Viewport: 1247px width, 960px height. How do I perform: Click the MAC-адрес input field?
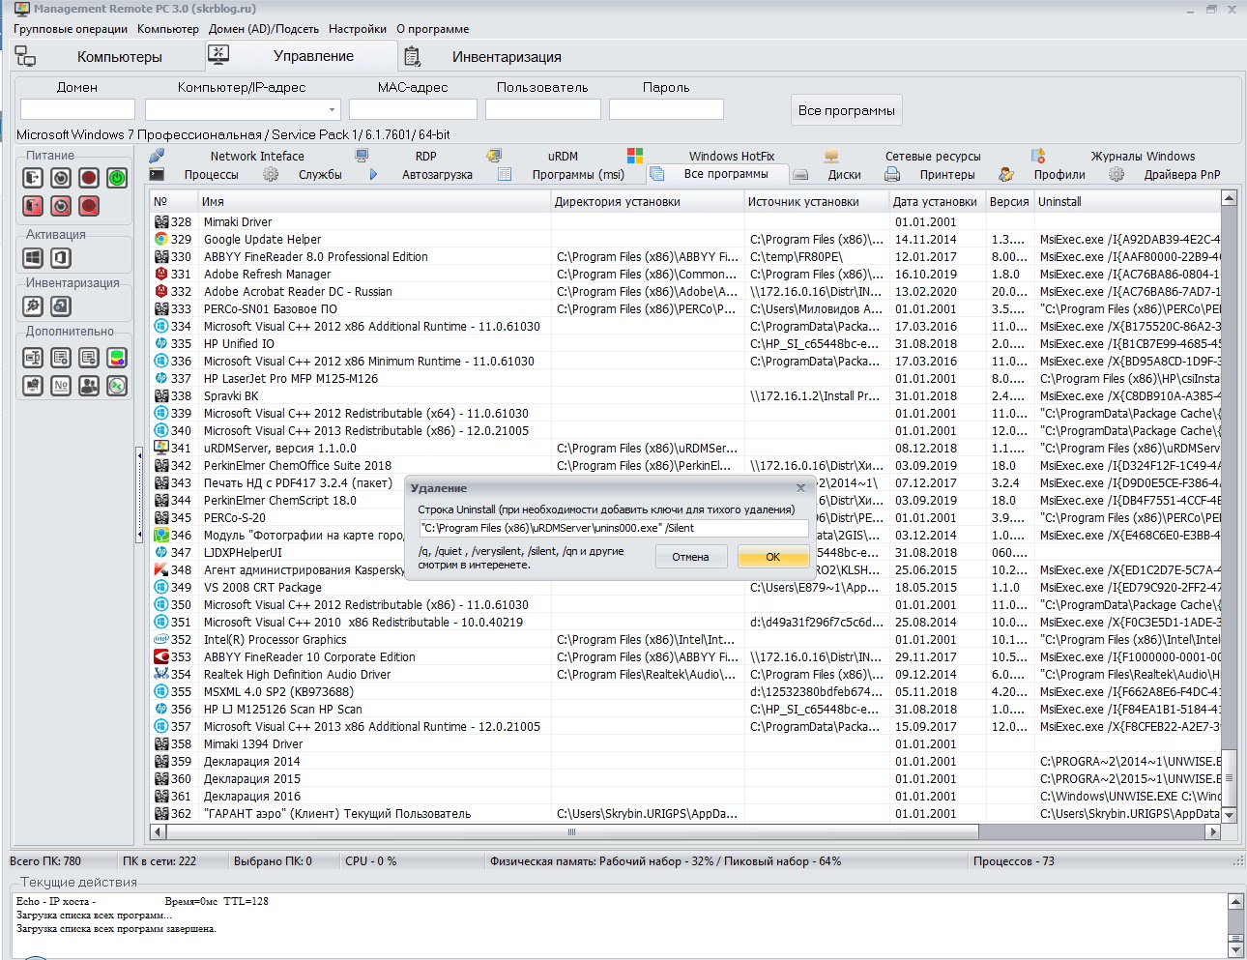click(x=413, y=109)
